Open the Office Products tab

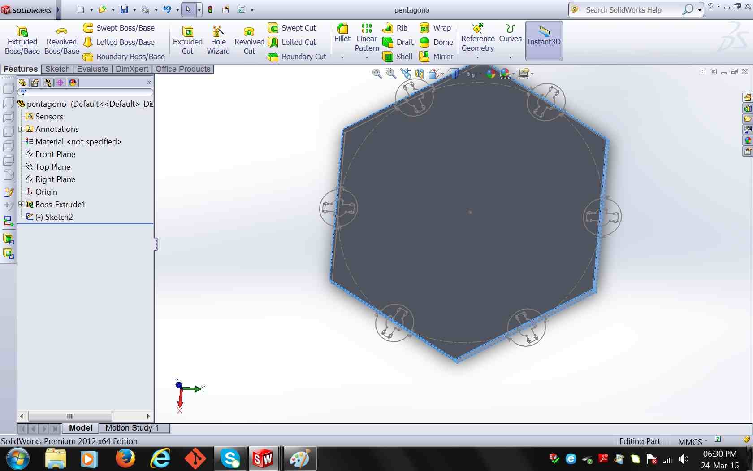click(x=183, y=69)
